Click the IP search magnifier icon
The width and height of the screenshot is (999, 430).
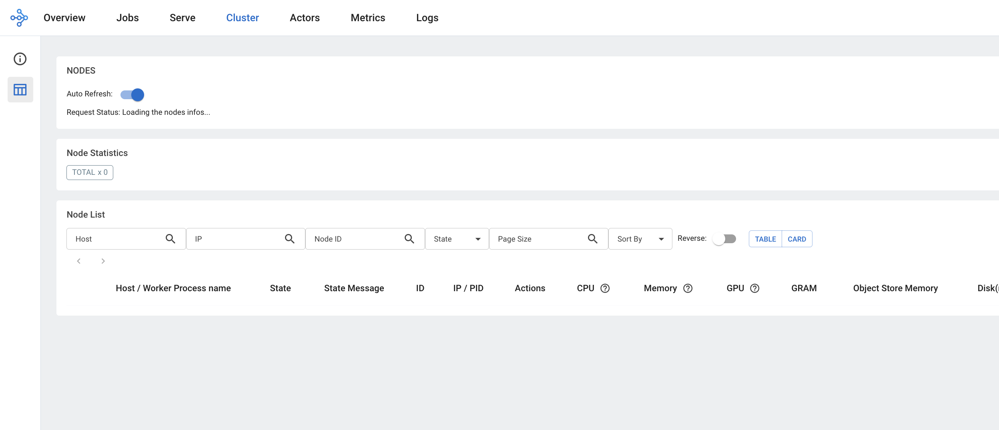(x=290, y=239)
